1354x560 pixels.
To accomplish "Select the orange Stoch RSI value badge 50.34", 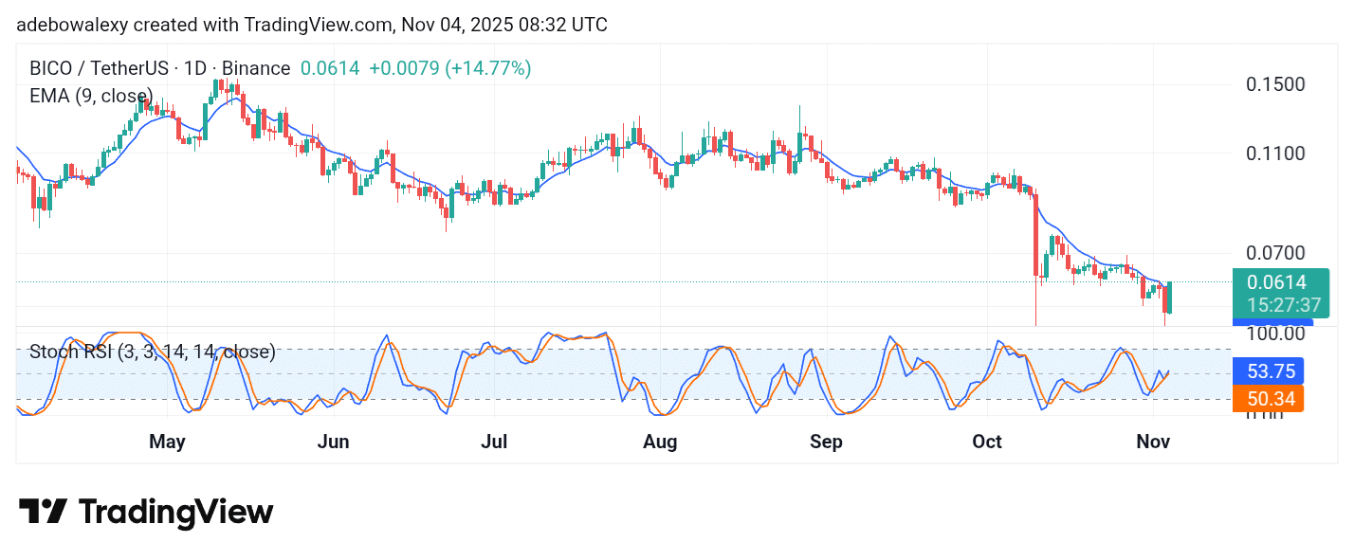I will pyautogui.click(x=1268, y=399).
